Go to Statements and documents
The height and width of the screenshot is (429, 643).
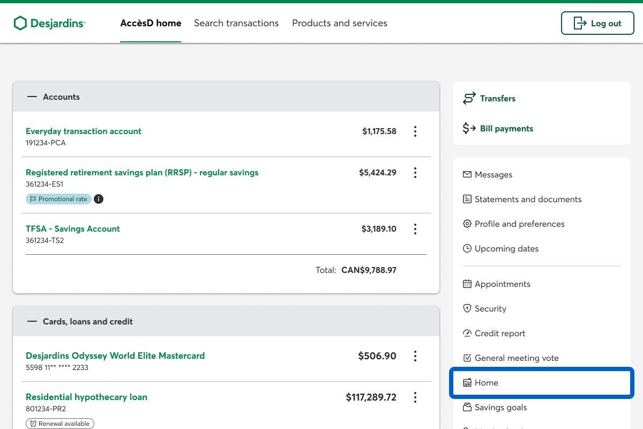[x=528, y=199]
